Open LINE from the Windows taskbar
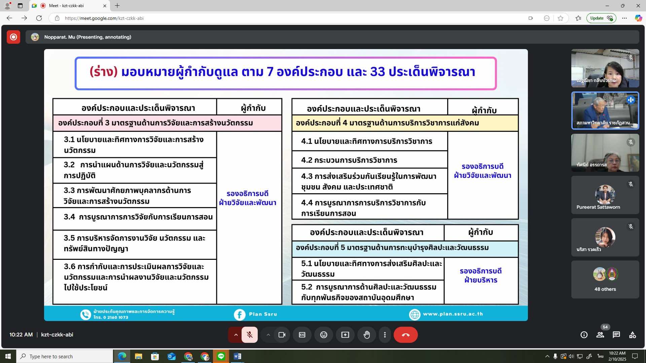 click(221, 356)
